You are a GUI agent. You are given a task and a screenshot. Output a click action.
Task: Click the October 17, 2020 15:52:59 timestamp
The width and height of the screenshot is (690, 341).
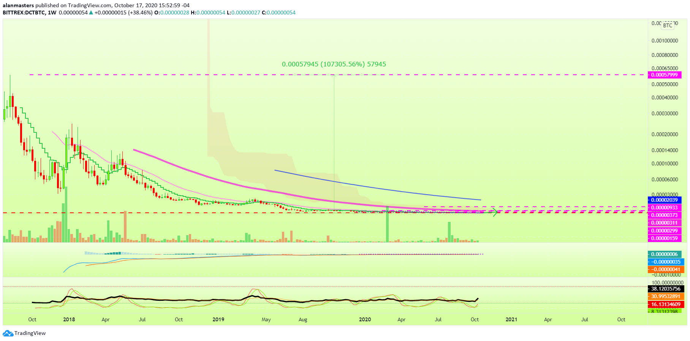click(152, 5)
